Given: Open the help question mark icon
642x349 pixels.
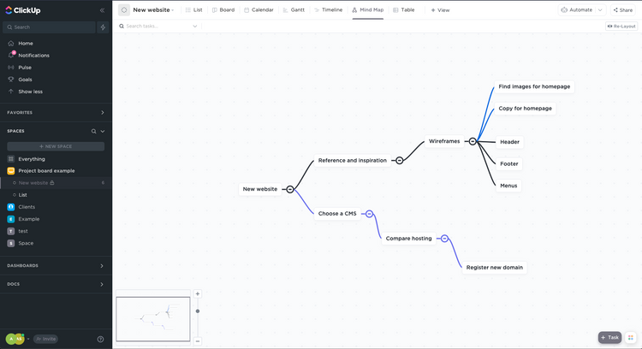Looking at the screenshot, I should point(100,339).
